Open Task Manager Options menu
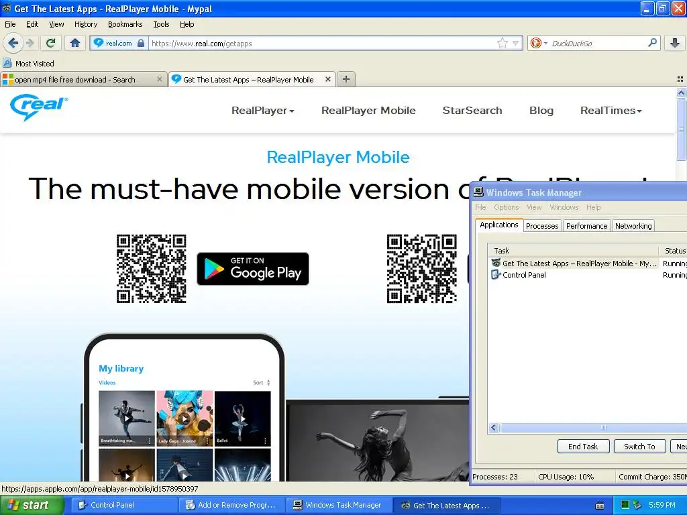Image resolution: width=687 pixels, height=515 pixels. (506, 207)
